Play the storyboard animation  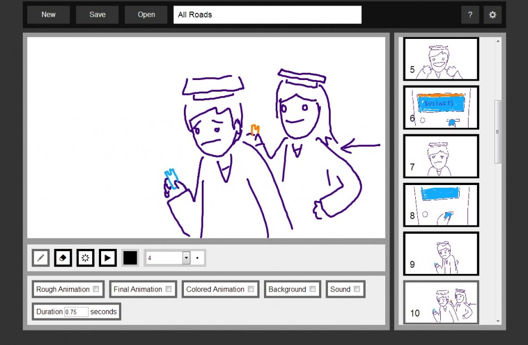[107, 258]
